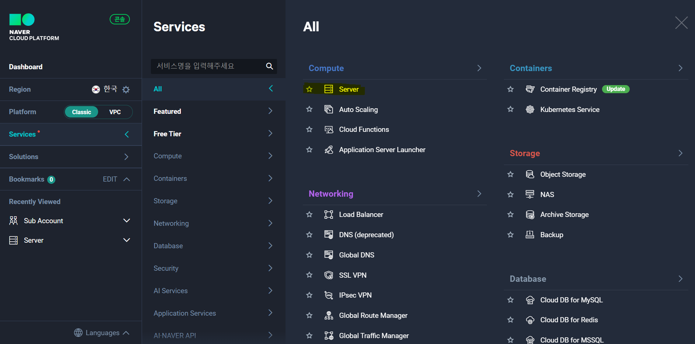Open the Languages dropdown
The width and height of the screenshot is (695, 344).
[102, 333]
